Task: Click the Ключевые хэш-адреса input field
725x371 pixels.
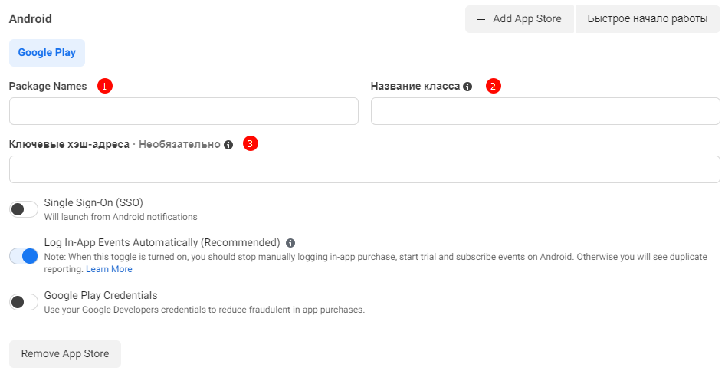Action: (364, 169)
